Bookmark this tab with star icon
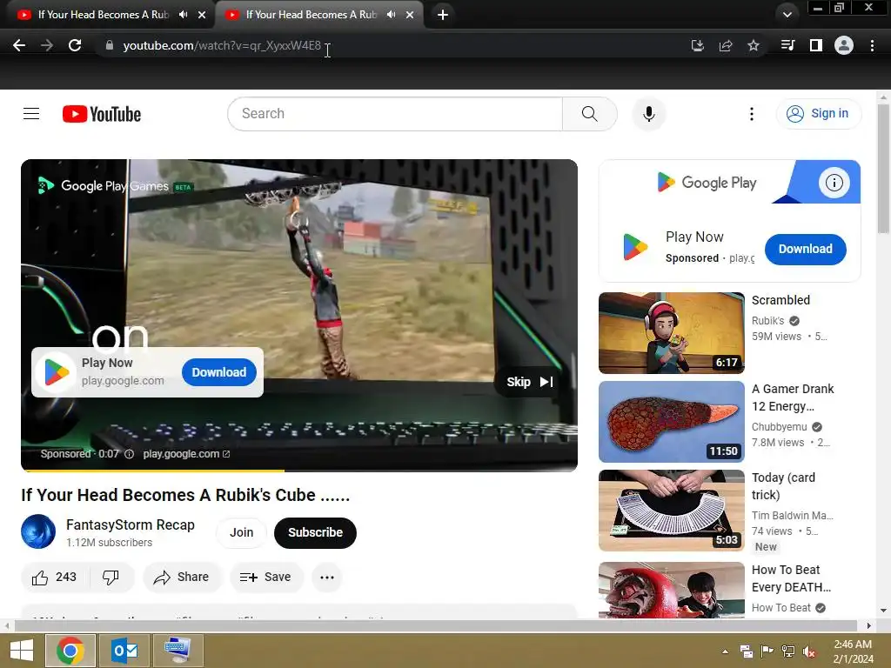 point(754,45)
